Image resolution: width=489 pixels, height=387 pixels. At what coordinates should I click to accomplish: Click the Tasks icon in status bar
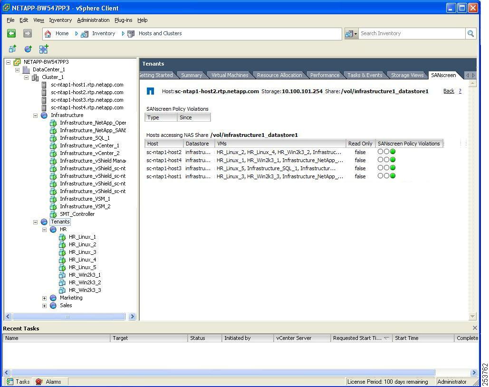10,382
